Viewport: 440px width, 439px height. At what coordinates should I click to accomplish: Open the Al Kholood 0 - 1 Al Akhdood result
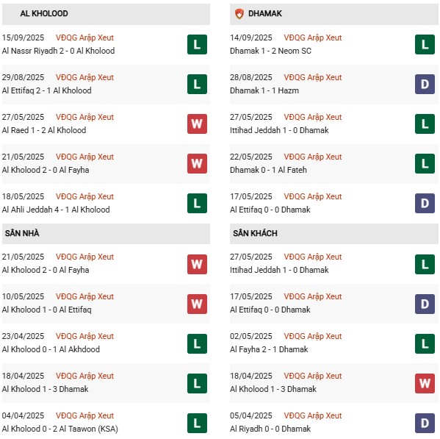tap(51, 349)
